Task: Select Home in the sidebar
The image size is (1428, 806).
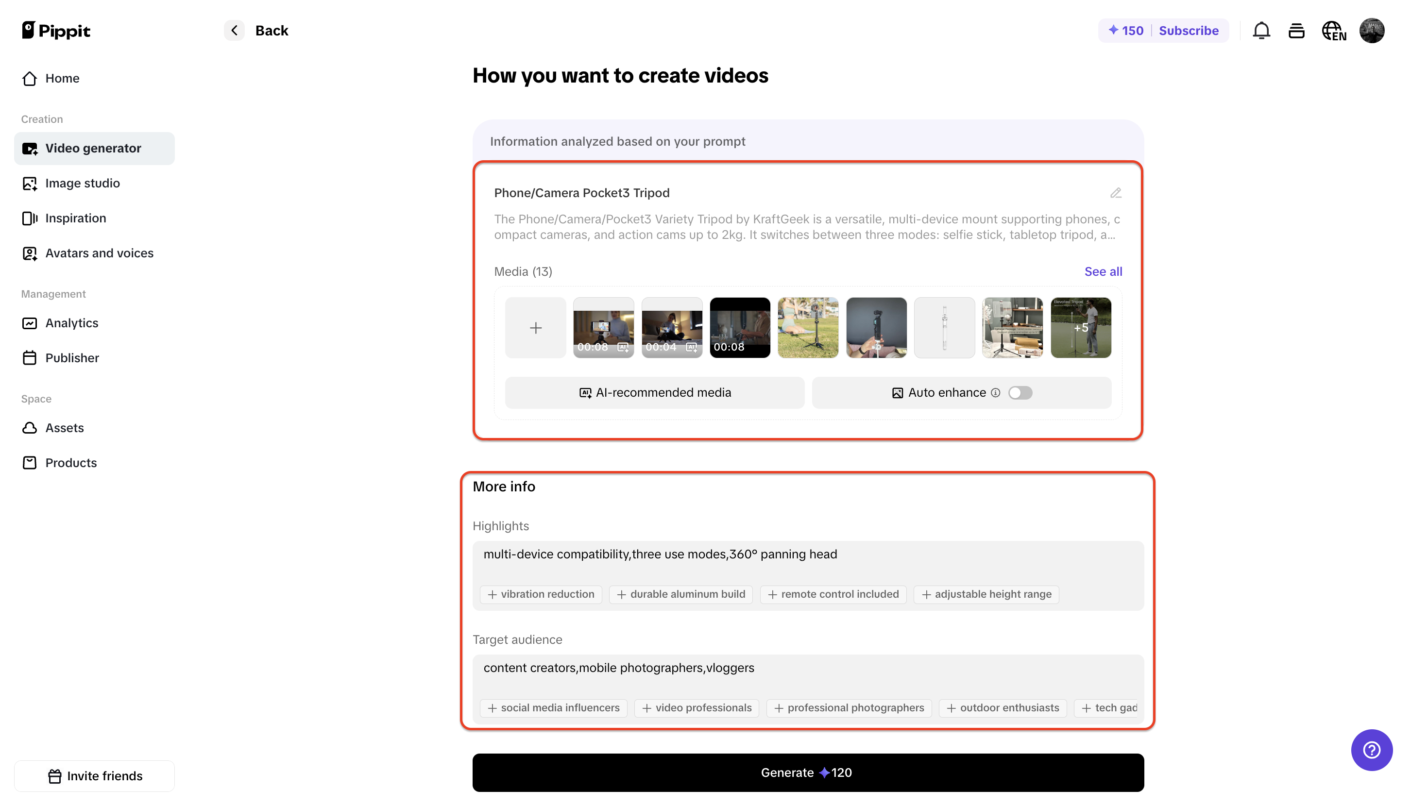Action: click(62, 78)
